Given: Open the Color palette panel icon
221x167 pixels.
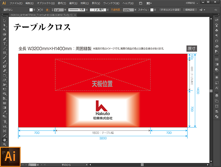Looking at the screenshot, I should coord(217,46).
